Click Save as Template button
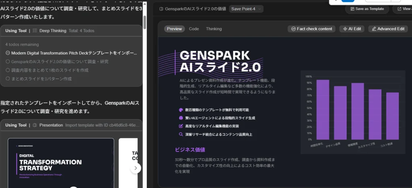Image resolution: width=412 pixels, height=188 pixels. pyautogui.click(x=367, y=9)
